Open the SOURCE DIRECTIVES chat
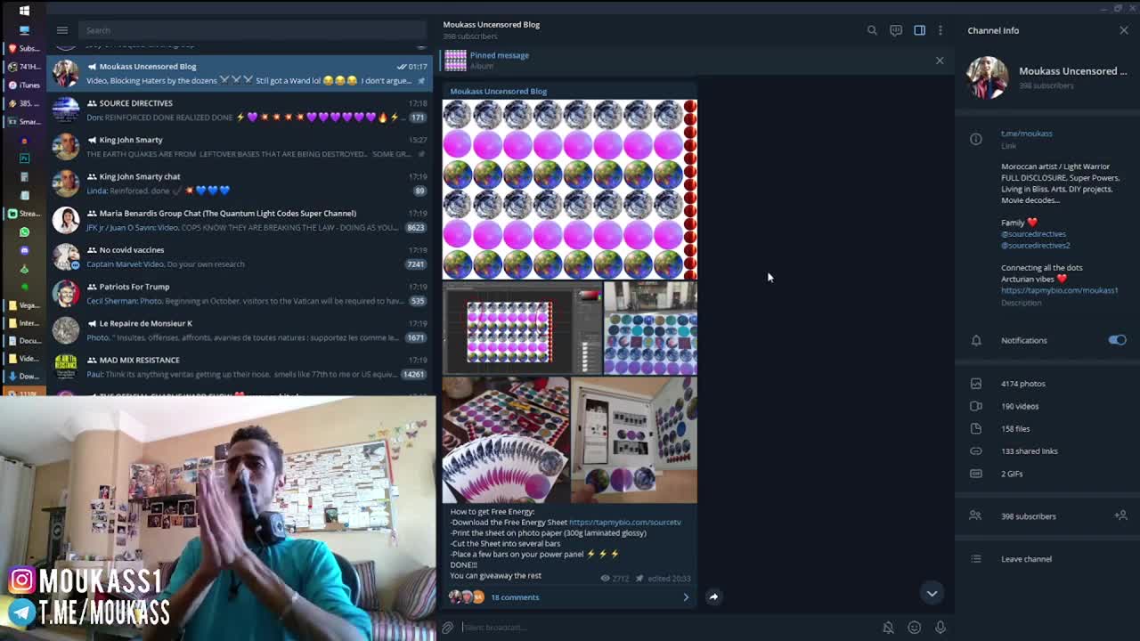 tap(240, 110)
